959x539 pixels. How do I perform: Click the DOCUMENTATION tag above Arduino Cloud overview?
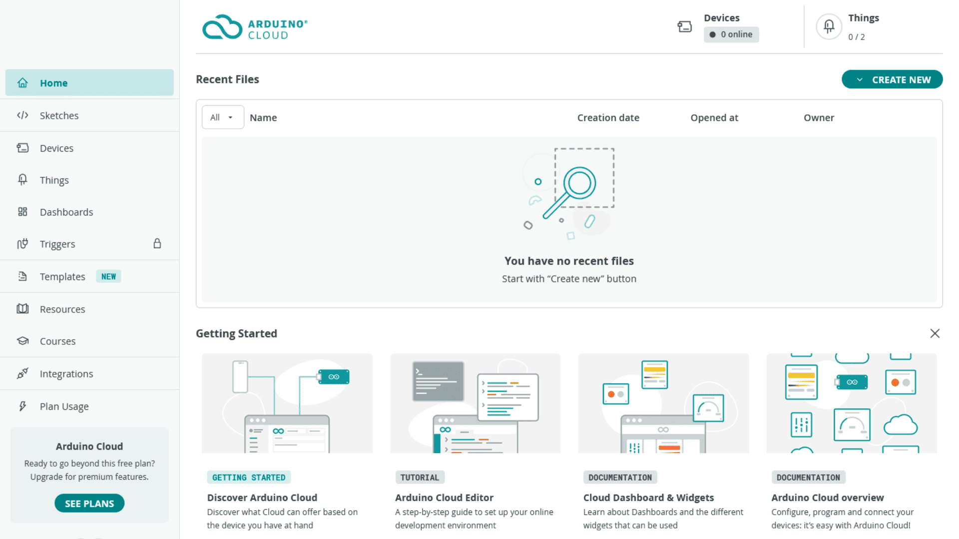tap(808, 478)
